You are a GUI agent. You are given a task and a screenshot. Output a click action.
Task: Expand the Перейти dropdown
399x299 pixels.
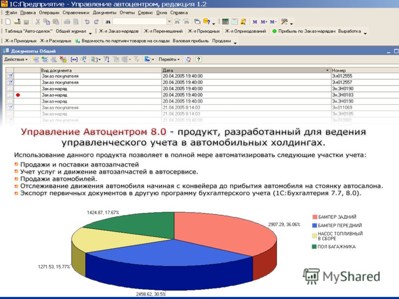(169, 59)
